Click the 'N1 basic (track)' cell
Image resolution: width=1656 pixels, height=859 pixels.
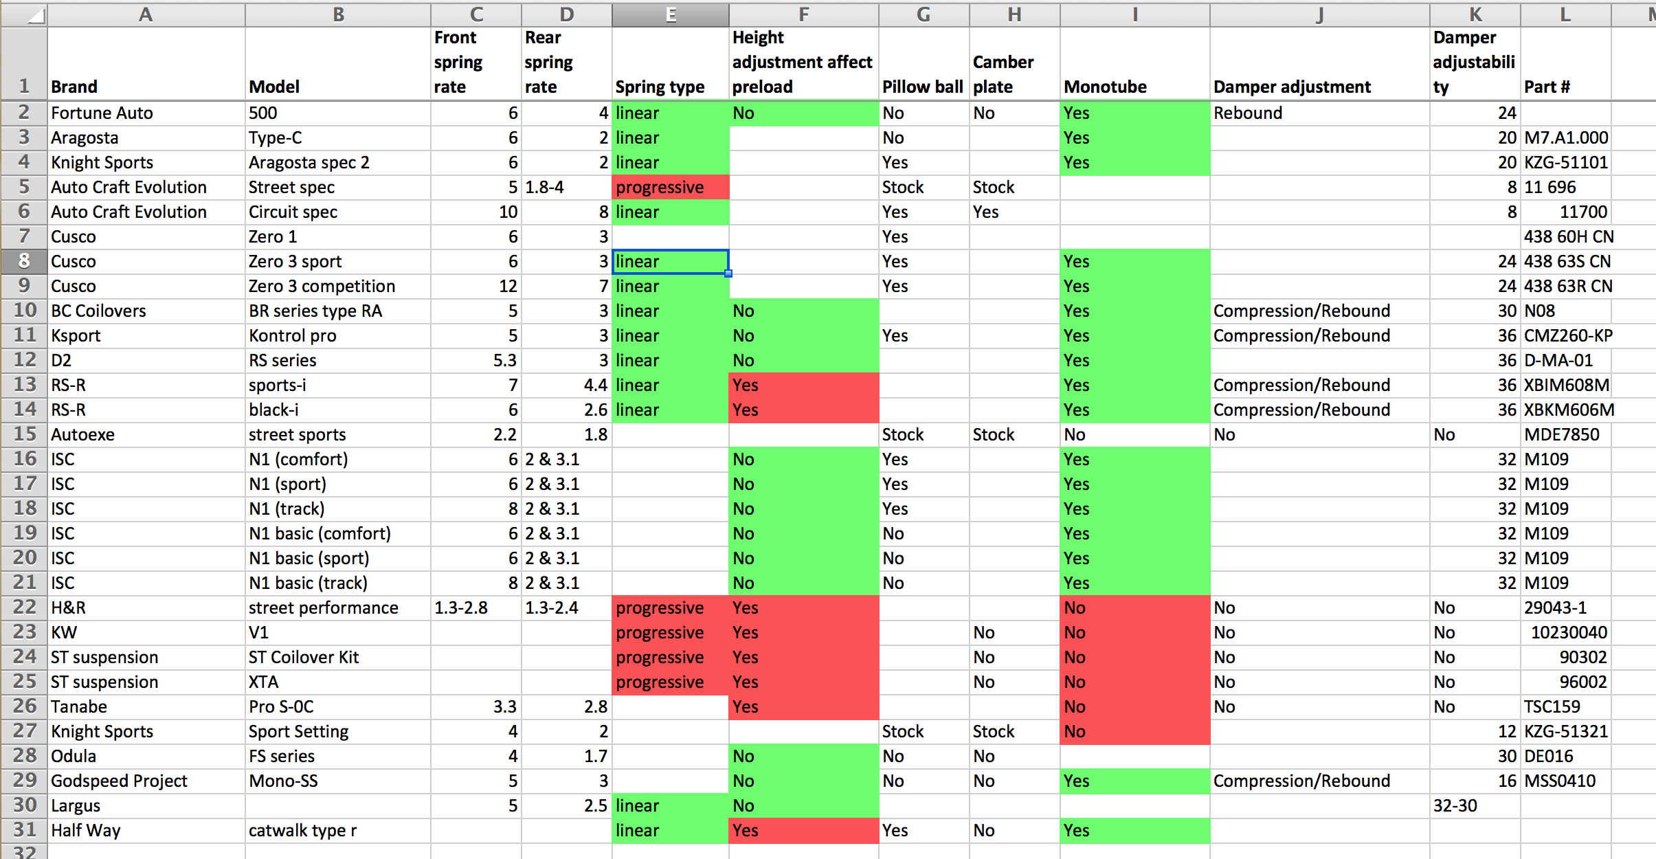[338, 583]
